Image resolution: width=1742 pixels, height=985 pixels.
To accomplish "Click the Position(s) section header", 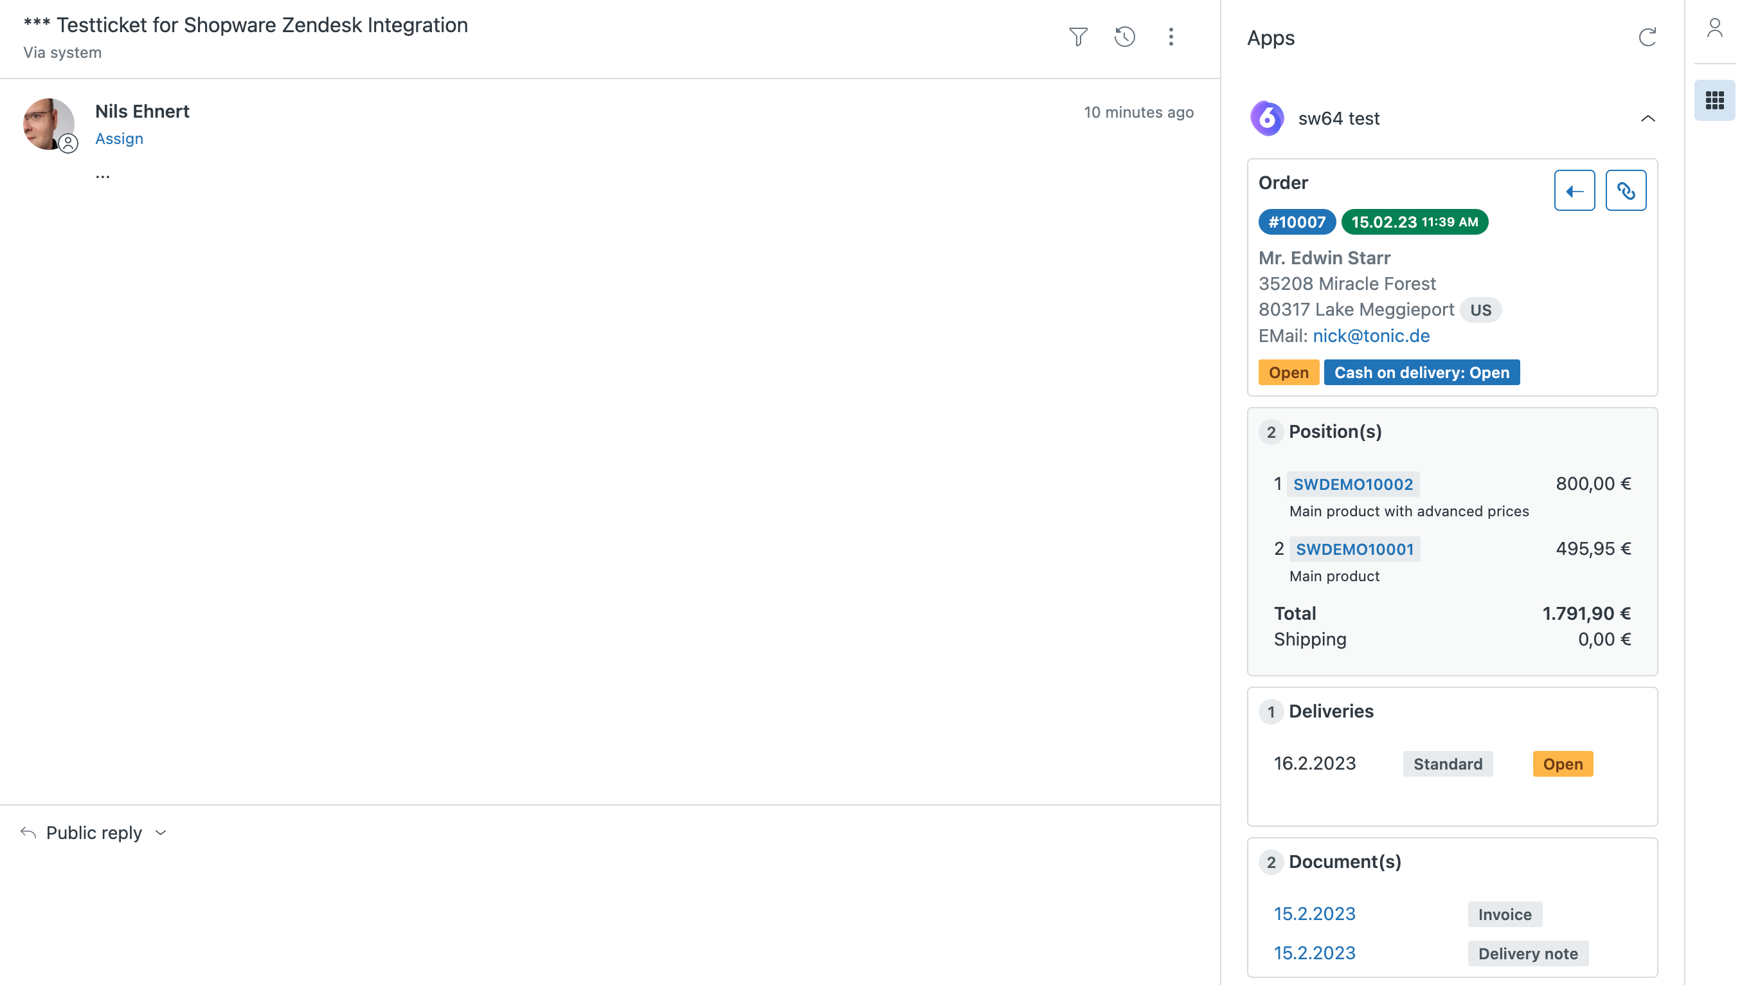I will point(1335,431).
